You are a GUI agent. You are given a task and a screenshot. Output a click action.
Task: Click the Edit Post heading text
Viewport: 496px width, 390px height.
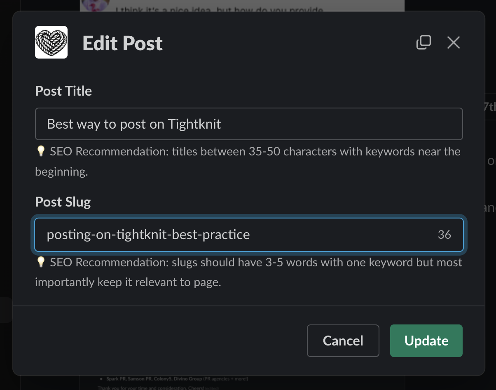(122, 43)
